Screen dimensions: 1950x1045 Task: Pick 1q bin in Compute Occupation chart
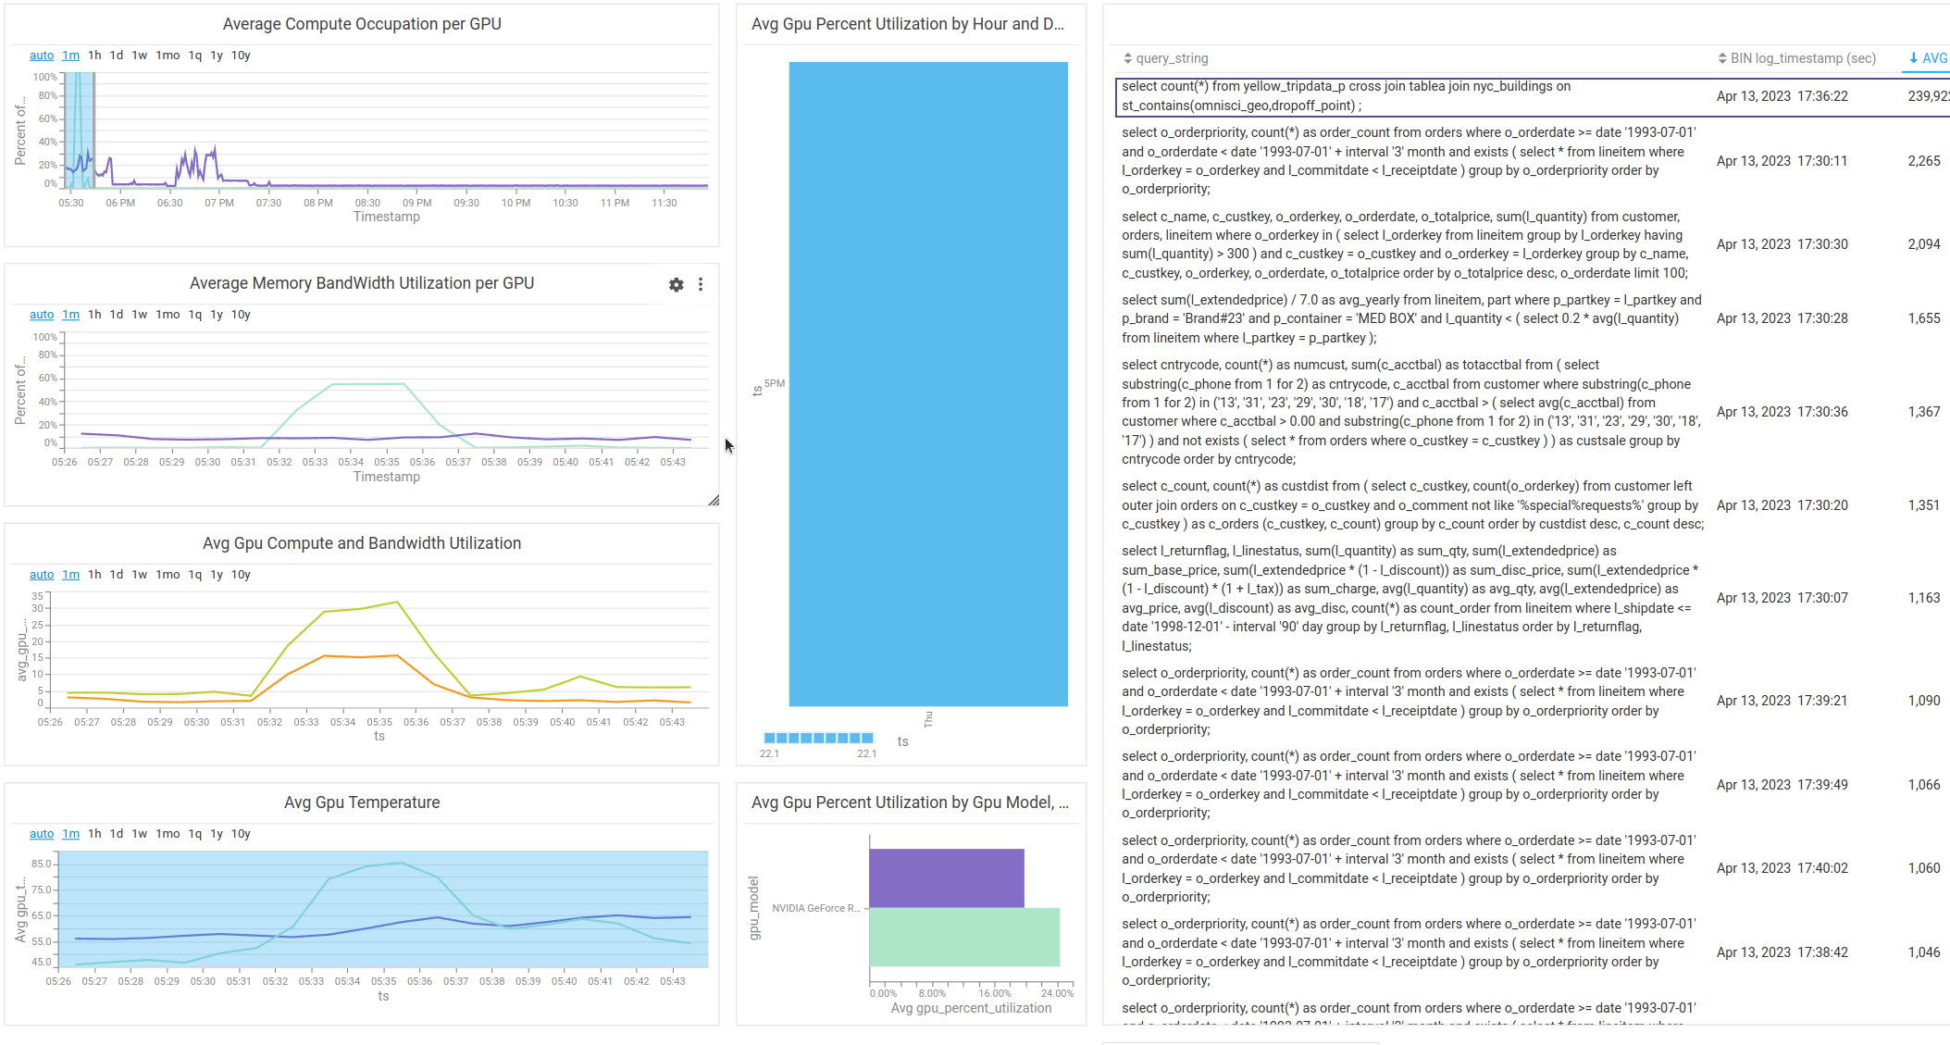point(195,56)
